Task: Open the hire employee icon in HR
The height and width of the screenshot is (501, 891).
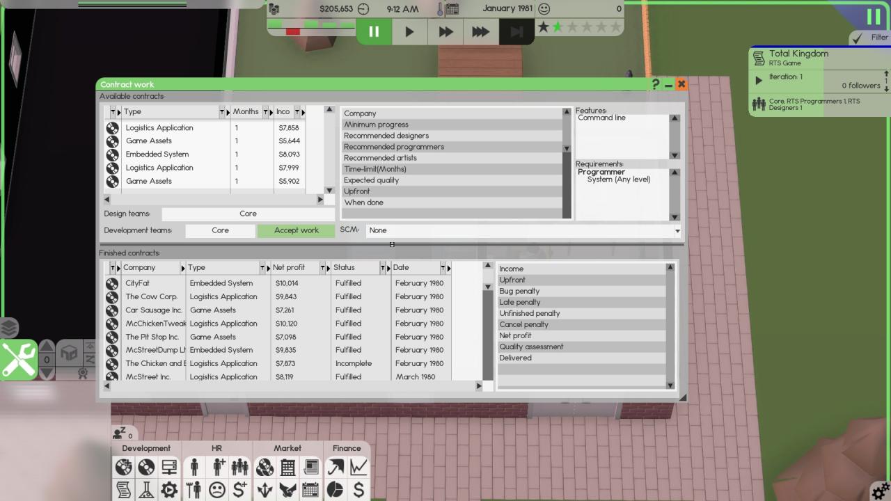Action: pos(218,467)
